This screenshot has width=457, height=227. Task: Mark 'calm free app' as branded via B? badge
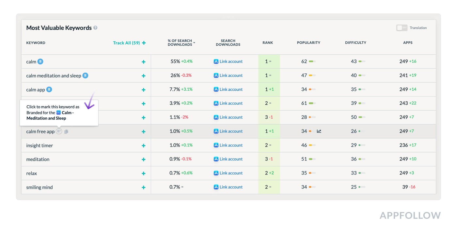click(59, 131)
